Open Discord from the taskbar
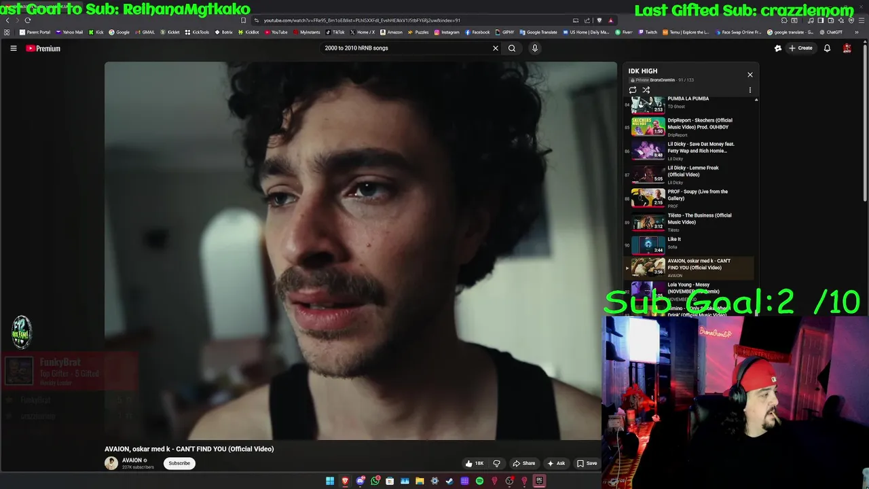869x489 pixels. [360, 481]
